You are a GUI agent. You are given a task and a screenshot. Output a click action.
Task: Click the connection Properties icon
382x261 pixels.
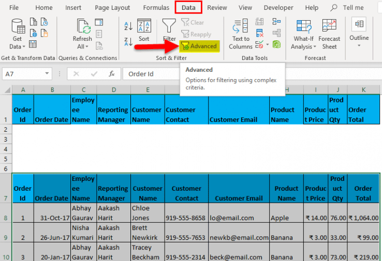[99, 34]
